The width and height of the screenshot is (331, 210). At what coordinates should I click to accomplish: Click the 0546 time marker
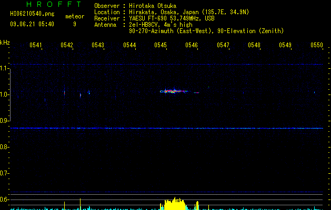(192, 45)
